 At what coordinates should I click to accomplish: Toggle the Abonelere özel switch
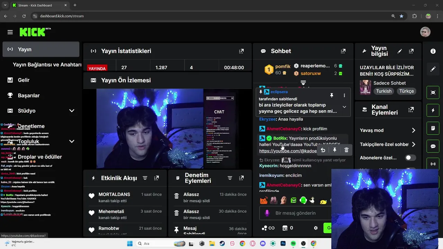[410, 158]
